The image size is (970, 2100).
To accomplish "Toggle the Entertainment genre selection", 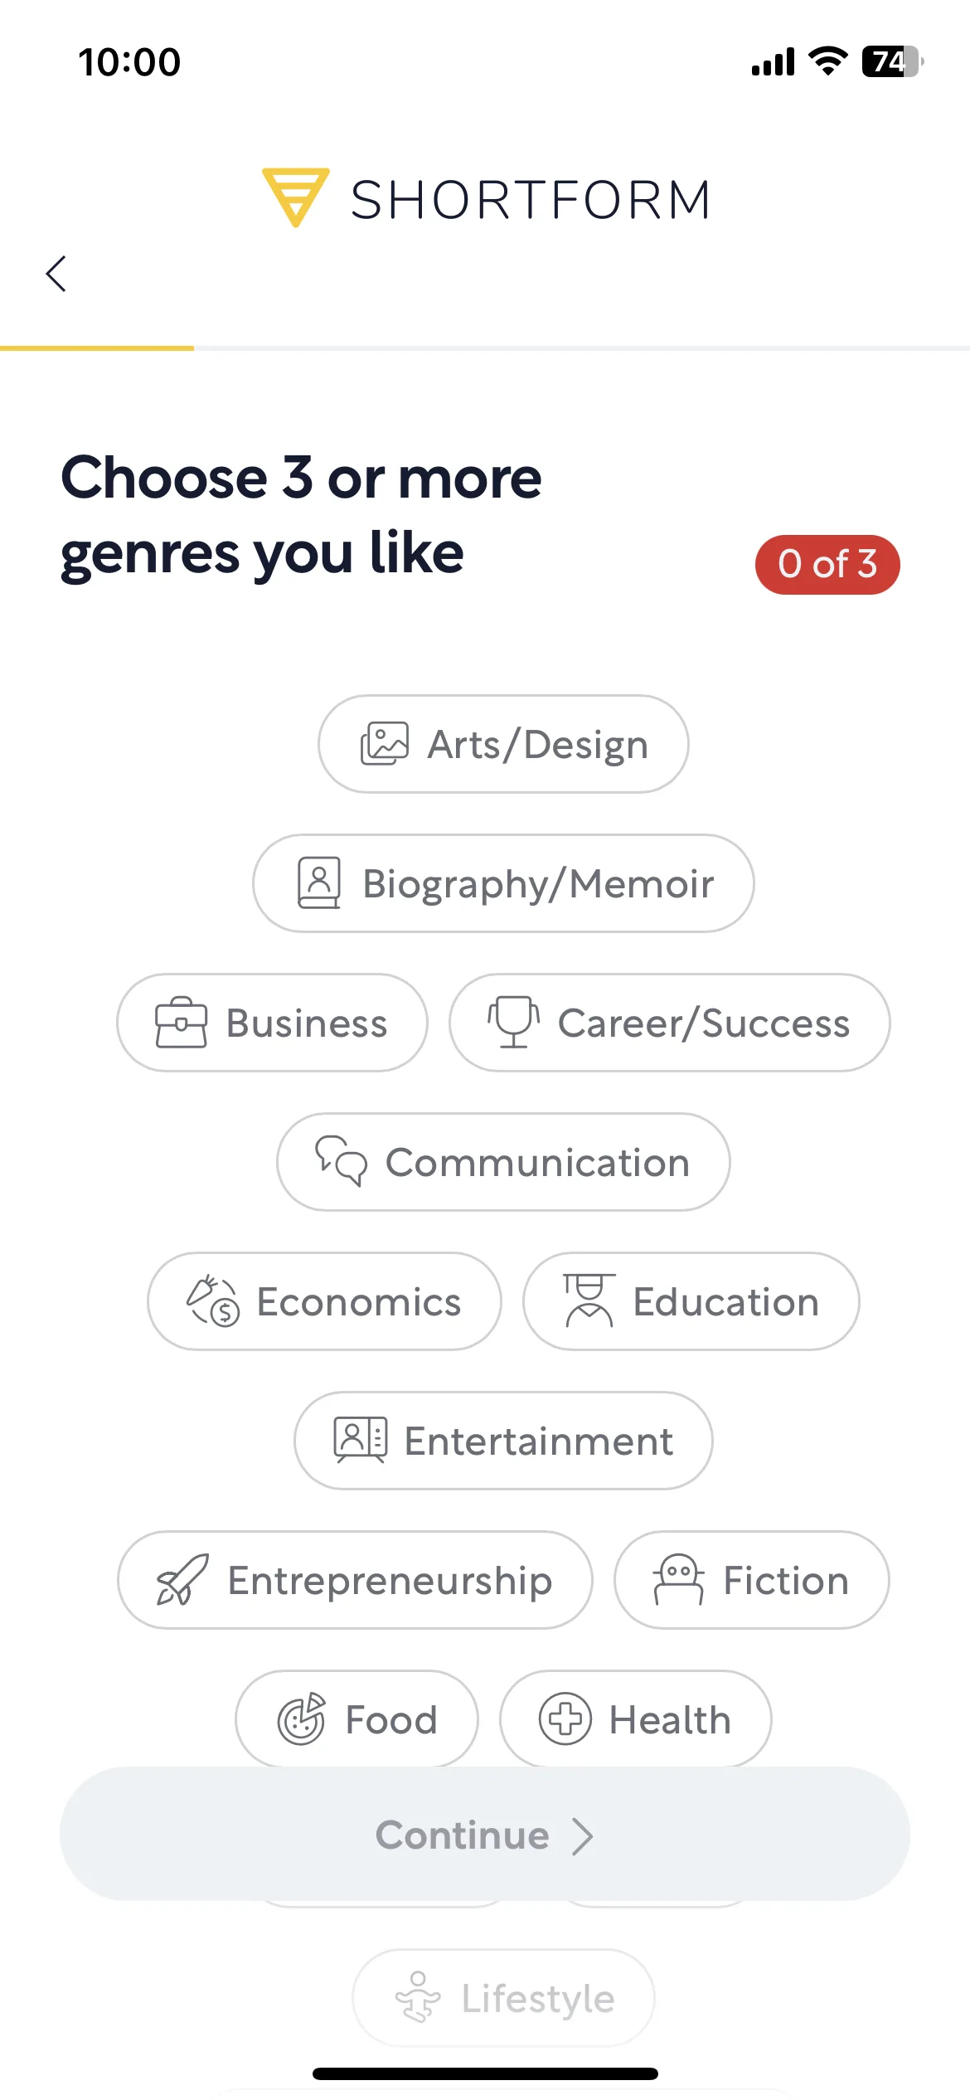I will coord(503,1441).
